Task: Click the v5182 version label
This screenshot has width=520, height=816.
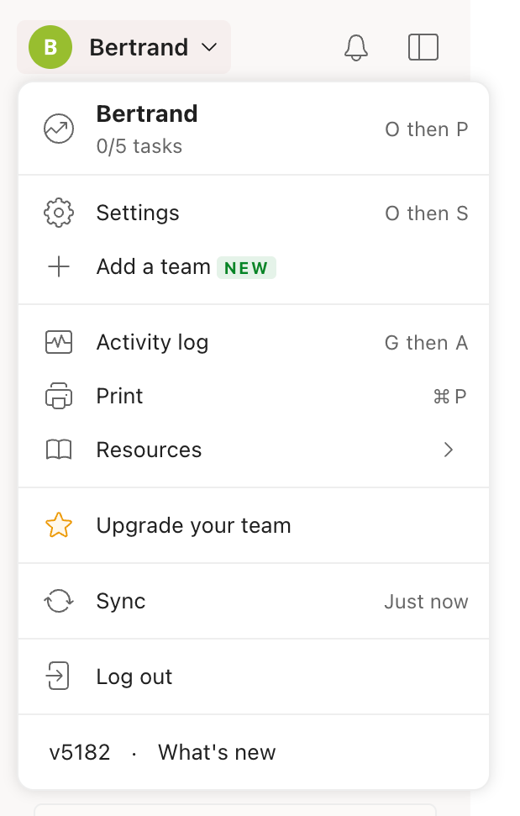Action: [x=81, y=752]
